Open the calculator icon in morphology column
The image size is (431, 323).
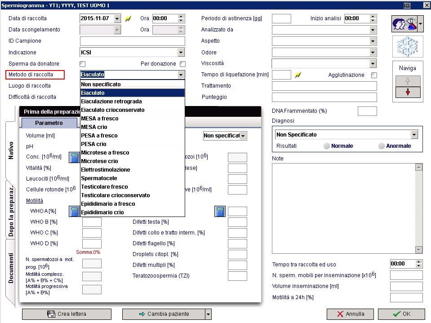coord(220,211)
